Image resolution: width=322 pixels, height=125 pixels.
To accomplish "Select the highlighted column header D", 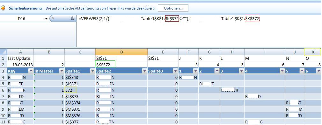I will coord(121,52).
